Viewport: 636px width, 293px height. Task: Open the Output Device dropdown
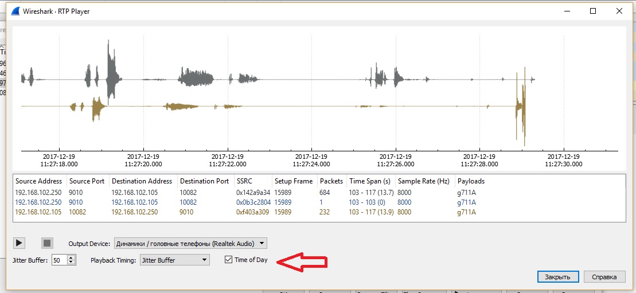pyautogui.click(x=190, y=243)
